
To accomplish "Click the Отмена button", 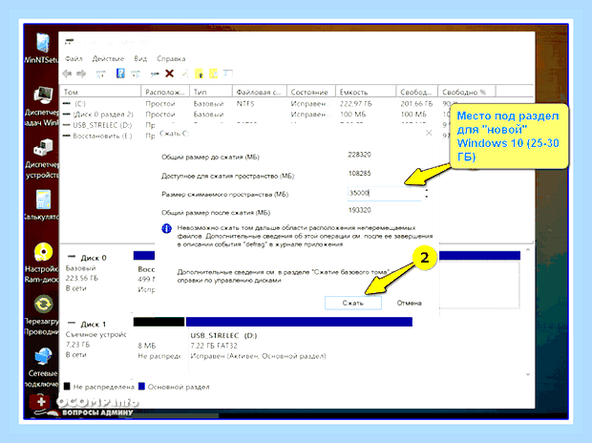I will (x=409, y=303).
